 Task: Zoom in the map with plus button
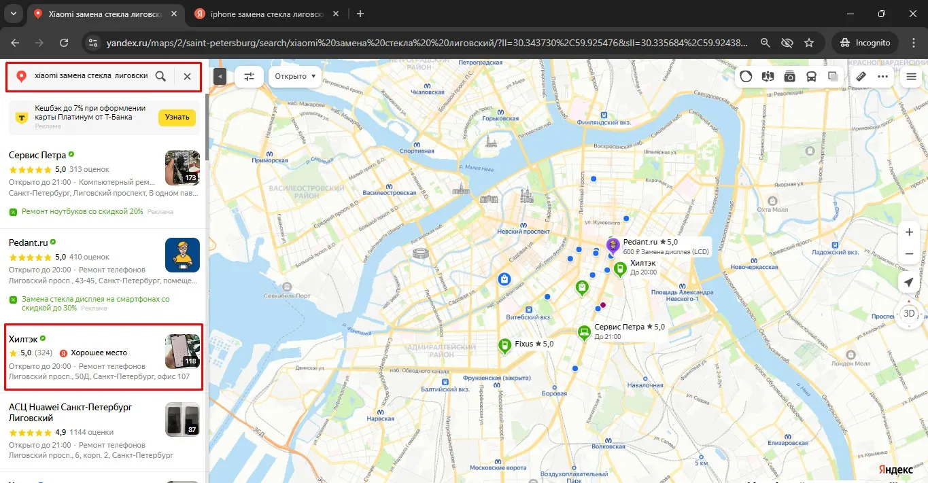[909, 232]
